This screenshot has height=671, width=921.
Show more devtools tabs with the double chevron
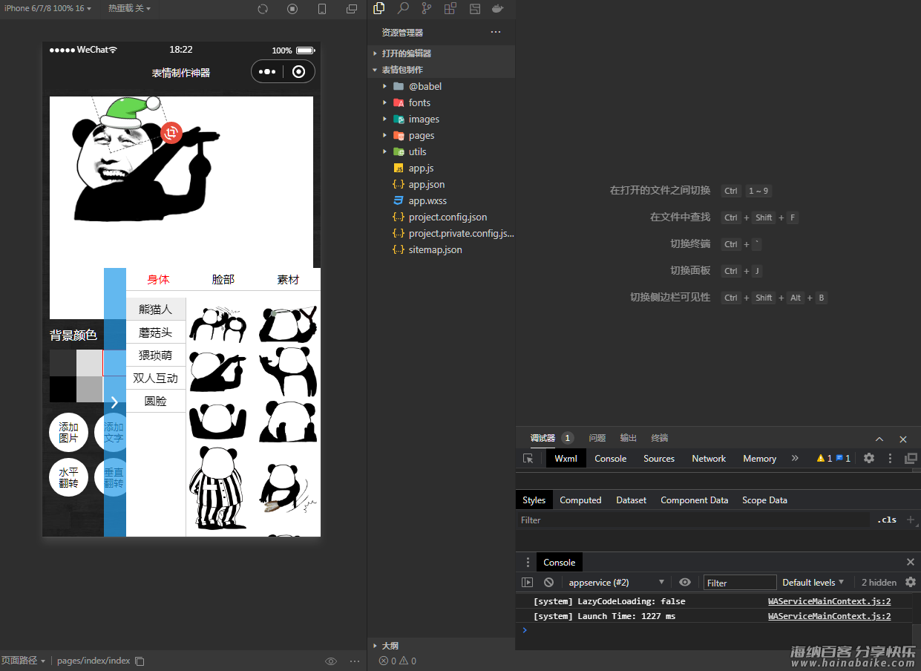click(795, 459)
